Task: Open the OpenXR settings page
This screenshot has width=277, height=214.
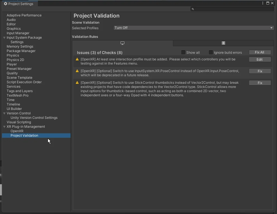Action: pos(17,131)
